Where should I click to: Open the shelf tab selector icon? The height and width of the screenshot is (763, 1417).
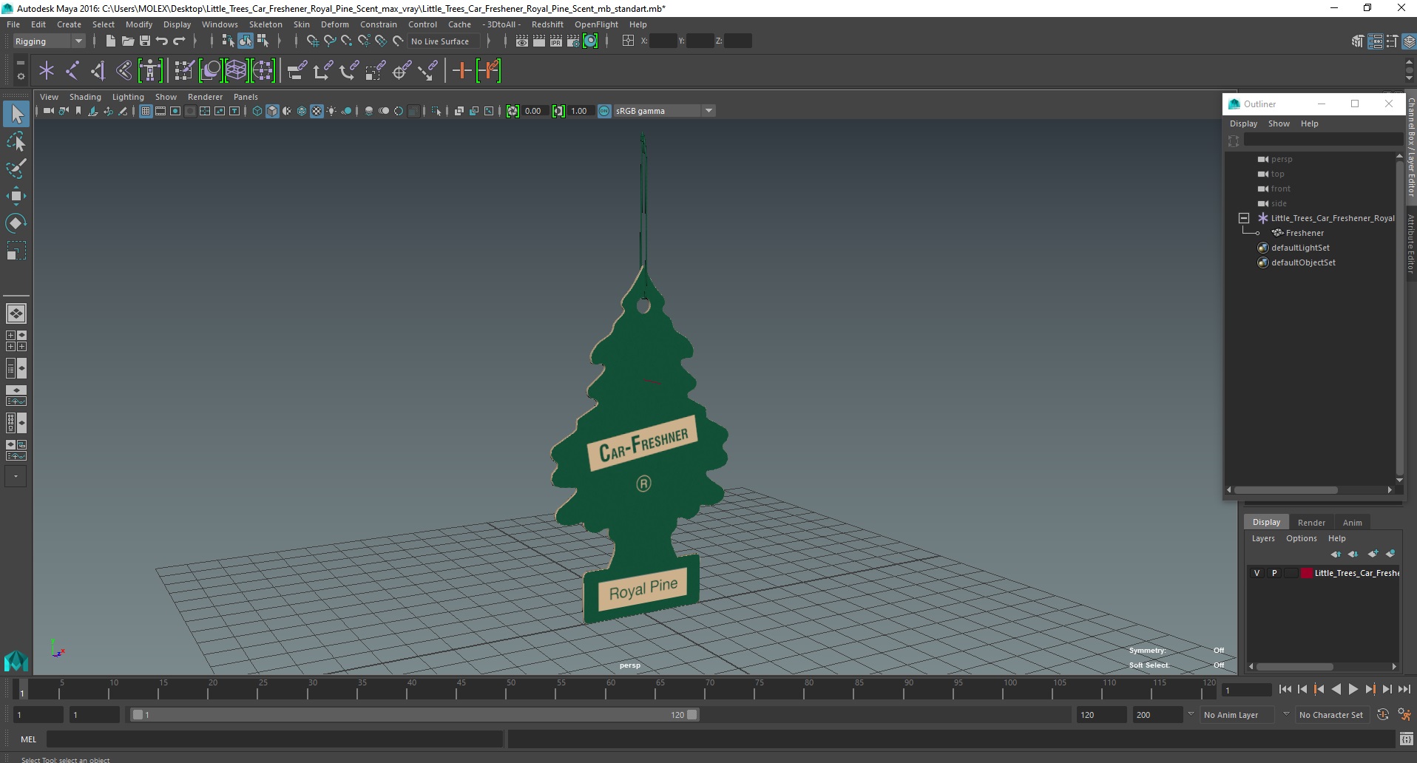point(21,64)
